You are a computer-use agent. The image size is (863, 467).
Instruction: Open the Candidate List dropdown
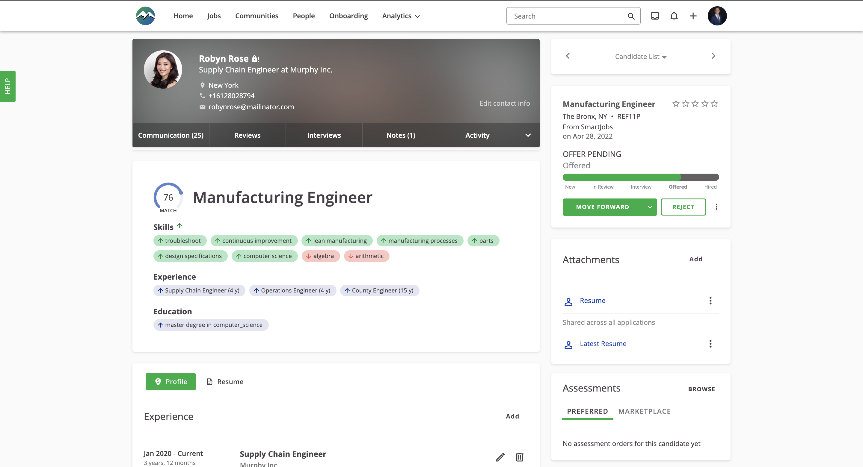pos(641,57)
